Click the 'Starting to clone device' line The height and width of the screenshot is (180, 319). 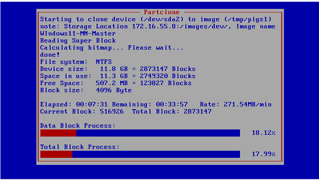[156, 20]
